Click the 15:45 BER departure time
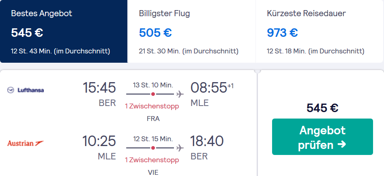 coord(99,87)
